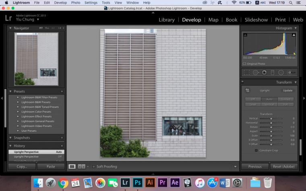
Task: Collapse the Snapshots panel triangle
Action: [10, 138]
